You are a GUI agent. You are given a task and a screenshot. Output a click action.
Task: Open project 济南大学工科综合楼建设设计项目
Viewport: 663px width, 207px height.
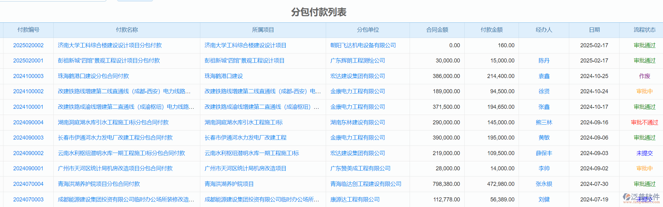pos(245,45)
